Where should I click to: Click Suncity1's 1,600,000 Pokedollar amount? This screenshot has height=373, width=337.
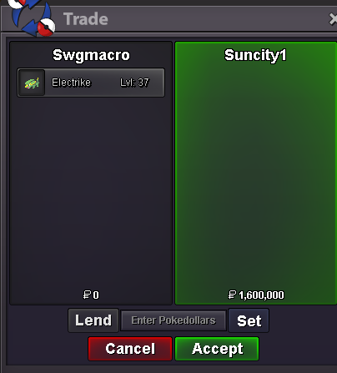[x=261, y=295]
